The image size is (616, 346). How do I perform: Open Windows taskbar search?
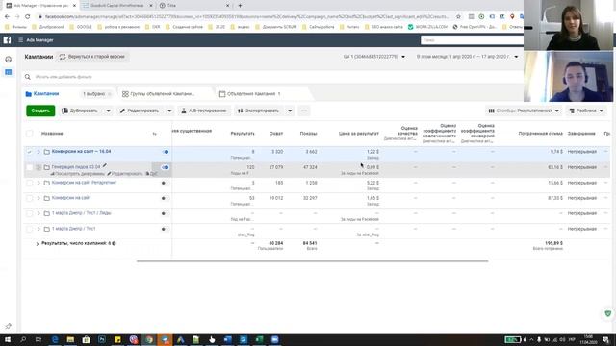click(x=23, y=339)
